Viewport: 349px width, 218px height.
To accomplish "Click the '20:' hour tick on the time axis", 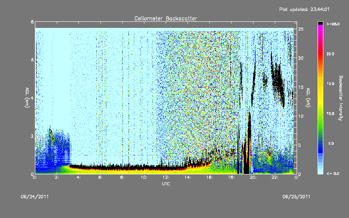I will [x=253, y=177].
